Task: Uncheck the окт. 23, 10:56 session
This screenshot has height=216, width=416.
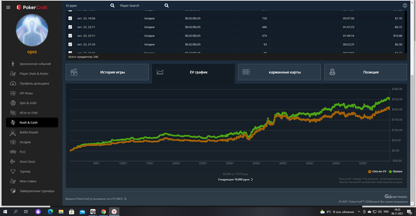Action: 70,18
